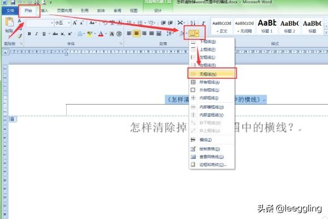This screenshot has width=328, height=219.
Task: Click the Numbering list icon
Action: [140, 23]
